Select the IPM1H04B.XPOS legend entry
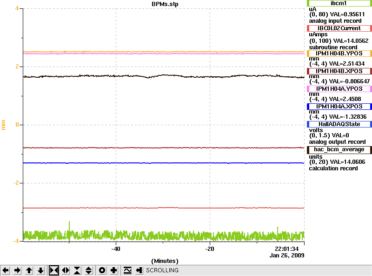The image size is (372, 276). (339, 71)
